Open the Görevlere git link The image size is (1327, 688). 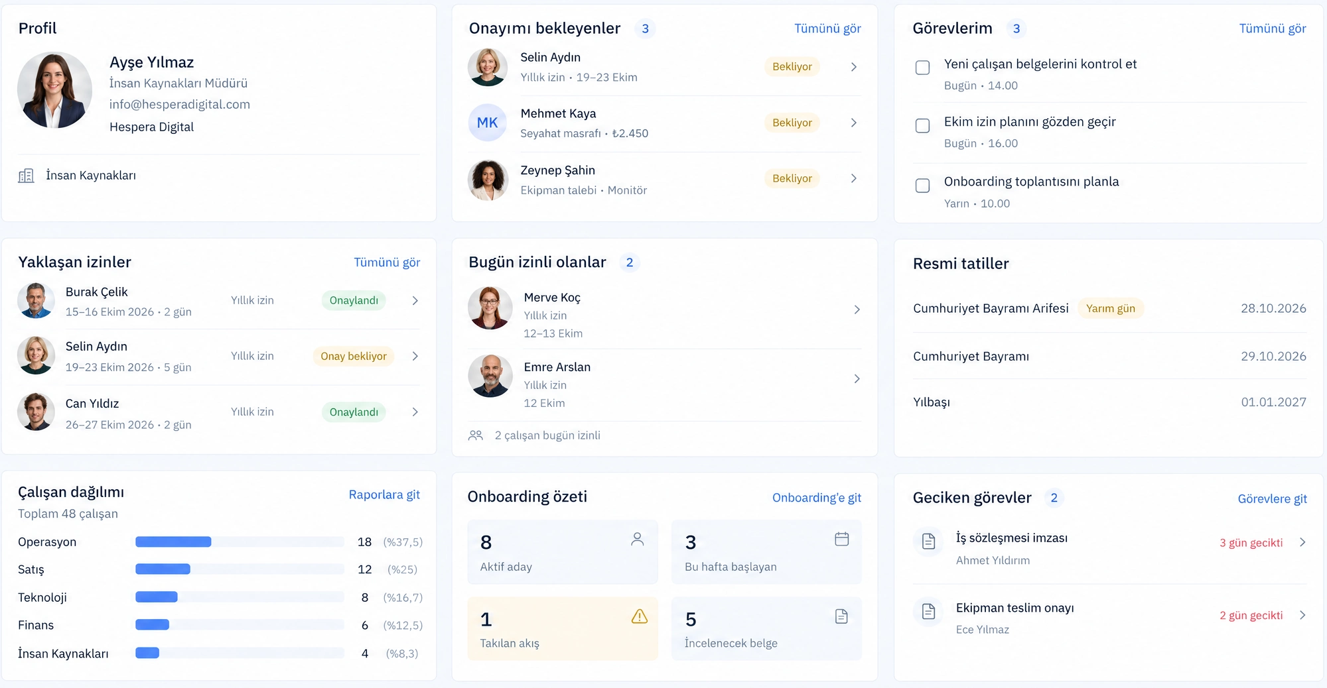pyautogui.click(x=1272, y=499)
